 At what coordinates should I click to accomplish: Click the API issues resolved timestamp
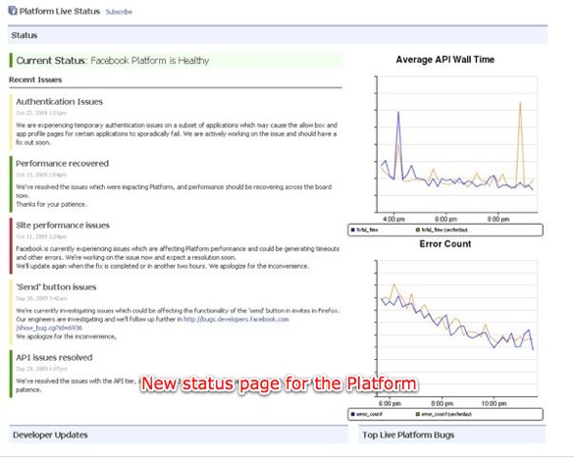(41, 369)
